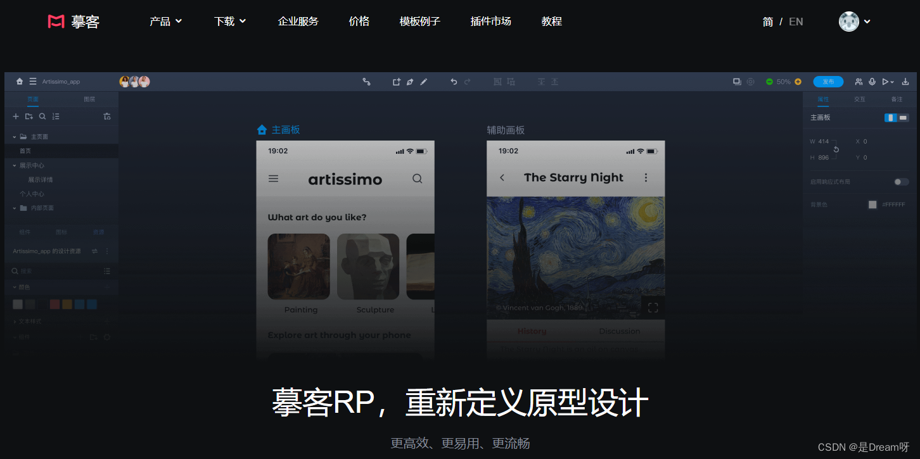Click the three-dot menu beside The Starry Night

coord(646,178)
